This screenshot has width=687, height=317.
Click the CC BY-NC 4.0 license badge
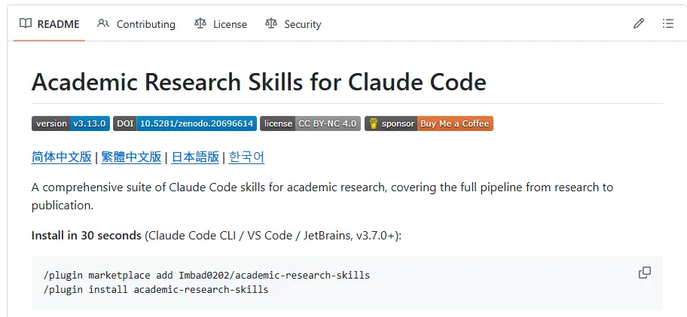[310, 123]
